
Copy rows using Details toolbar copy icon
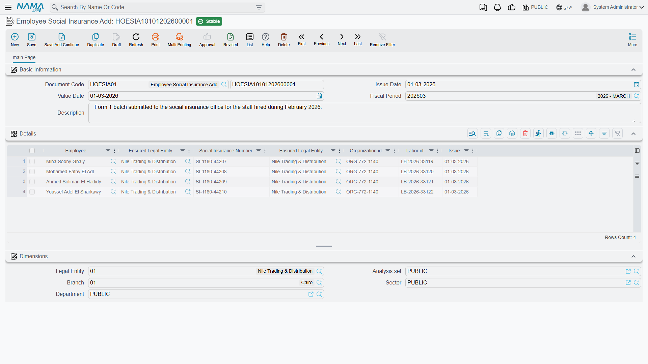(499, 133)
